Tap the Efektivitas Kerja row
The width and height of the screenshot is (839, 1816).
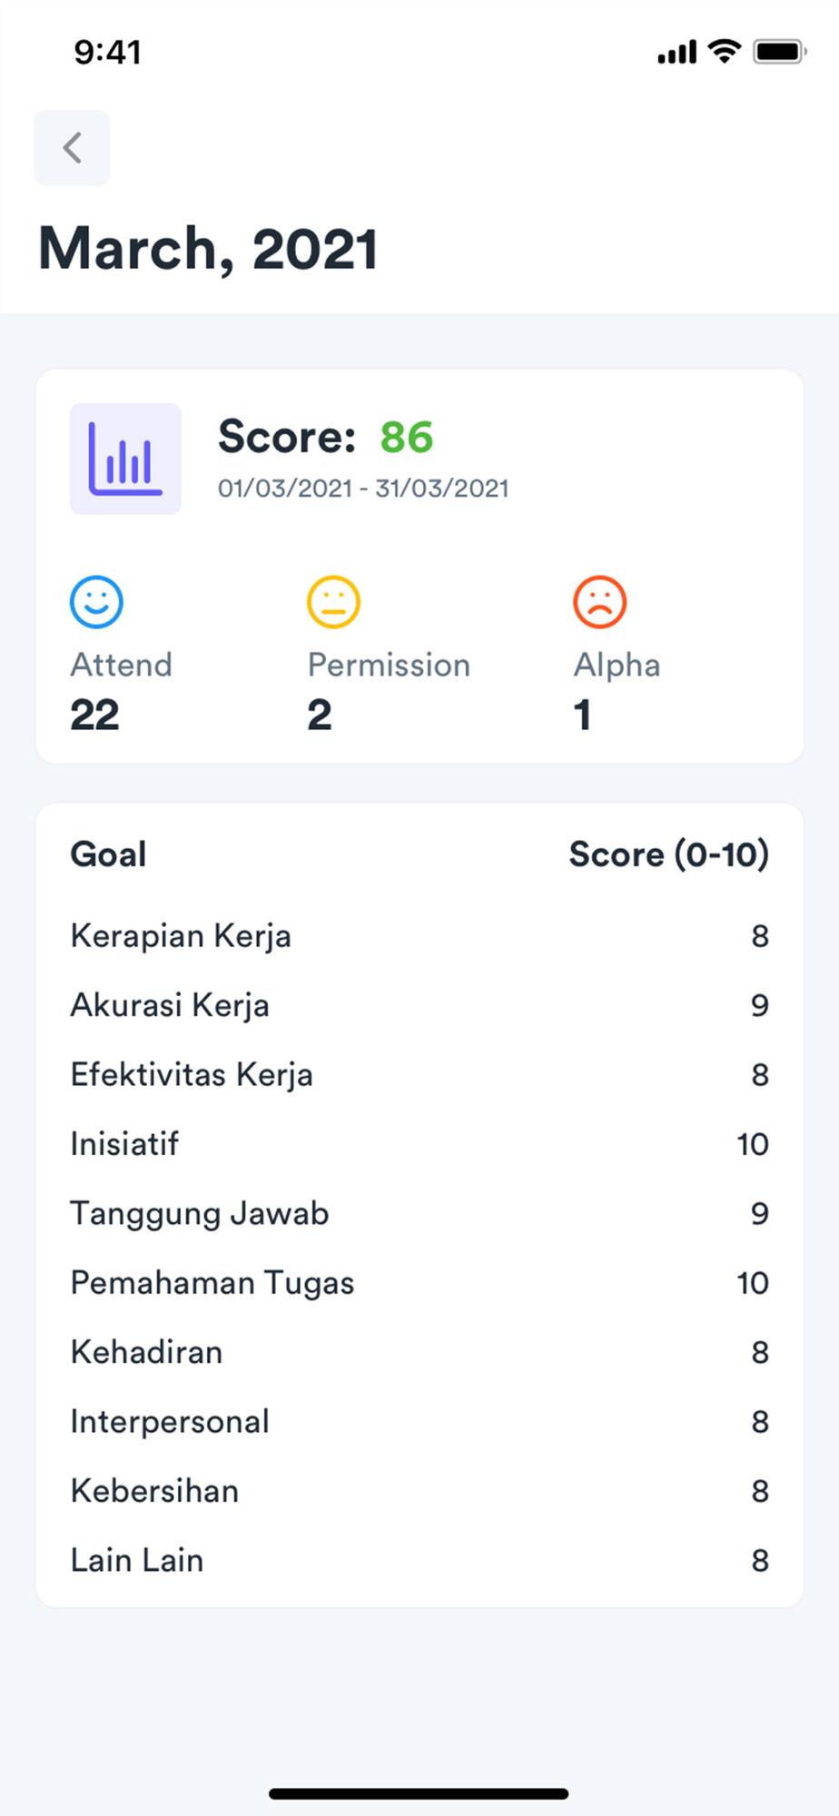tap(419, 1074)
